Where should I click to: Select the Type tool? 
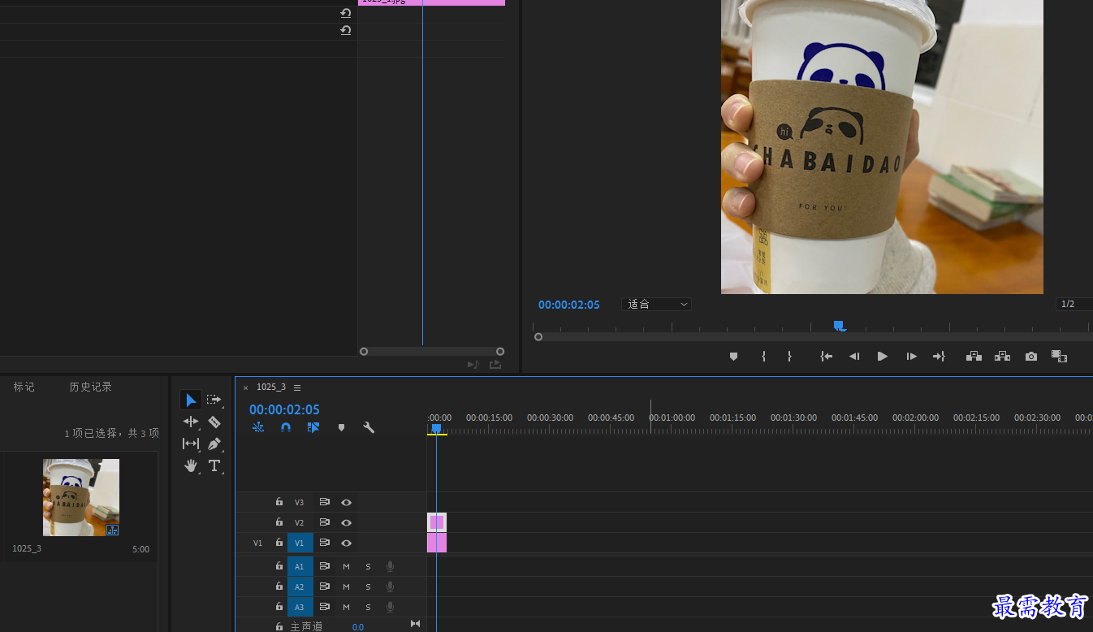click(x=214, y=465)
